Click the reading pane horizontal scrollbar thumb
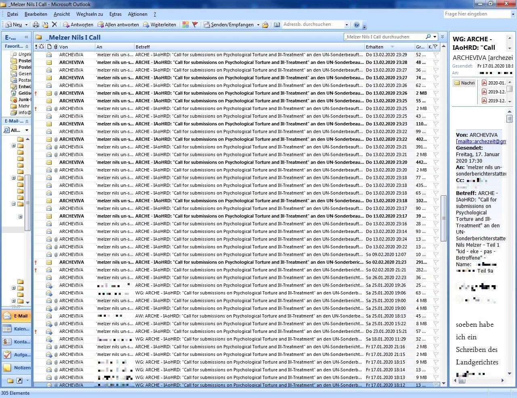Viewport: 517px width, 398px height. pyautogui.click(x=462, y=381)
